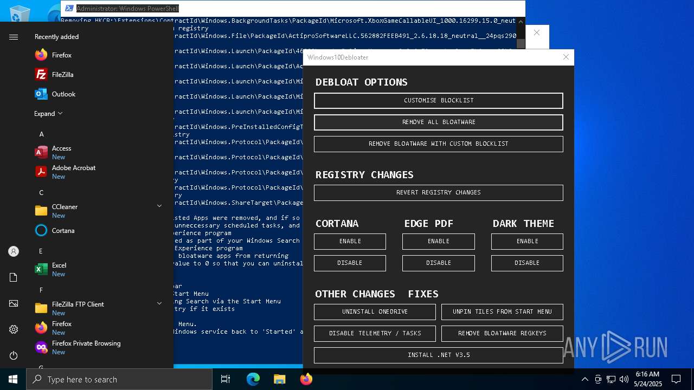Image resolution: width=694 pixels, height=390 pixels.
Task: Launch Microsoft Edge from the taskbar
Action: 253,379
